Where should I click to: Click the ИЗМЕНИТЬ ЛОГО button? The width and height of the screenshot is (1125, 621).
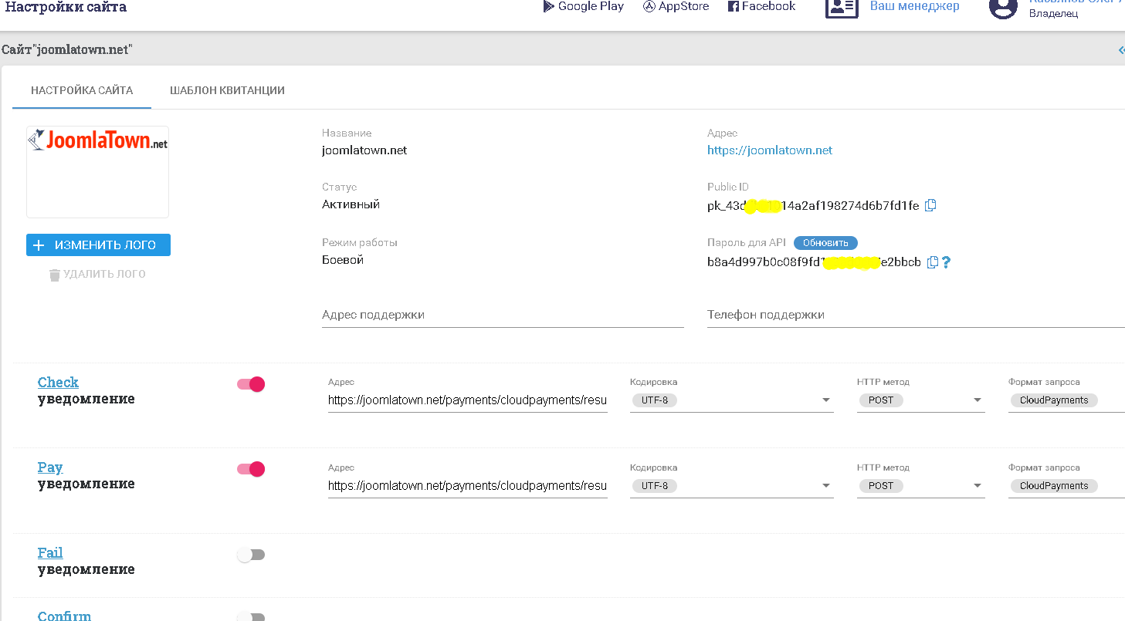point(98,245)
